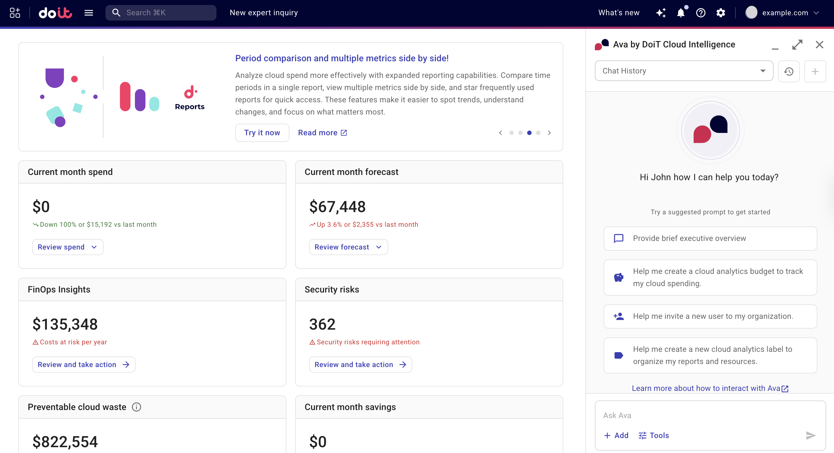
Task: Click the chat history clock icon
Action: tap(789, 71)
